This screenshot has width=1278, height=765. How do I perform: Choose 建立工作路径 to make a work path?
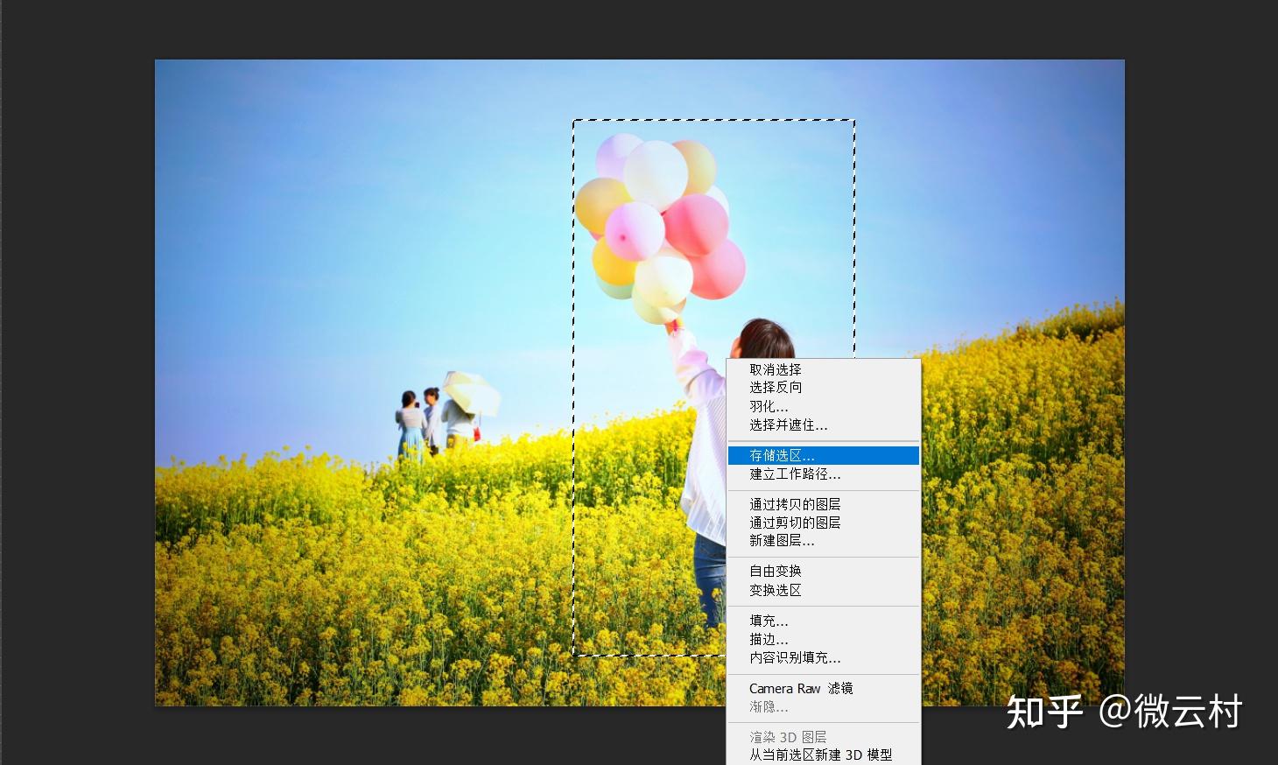click(x=792, y=474)
